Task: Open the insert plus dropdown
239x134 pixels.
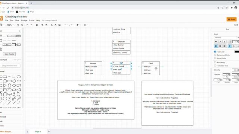Action: click(x=78, y=25)
